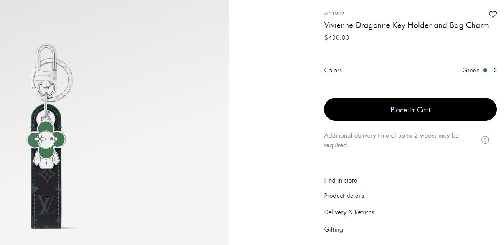Screen dimensions: 504x245
Task: Add the item to the wishlist with the heart icon
Action: (492, 14)
